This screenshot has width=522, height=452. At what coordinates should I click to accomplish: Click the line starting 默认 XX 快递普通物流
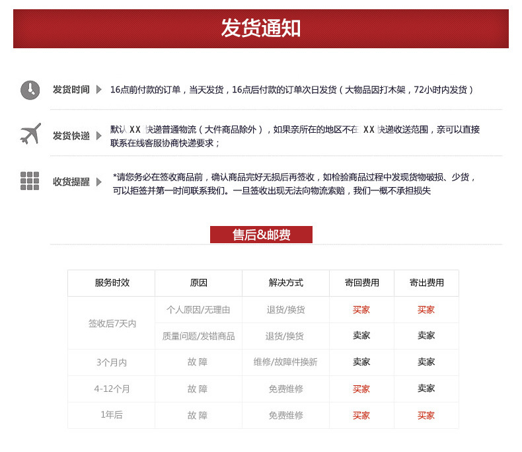coord(295,130)
